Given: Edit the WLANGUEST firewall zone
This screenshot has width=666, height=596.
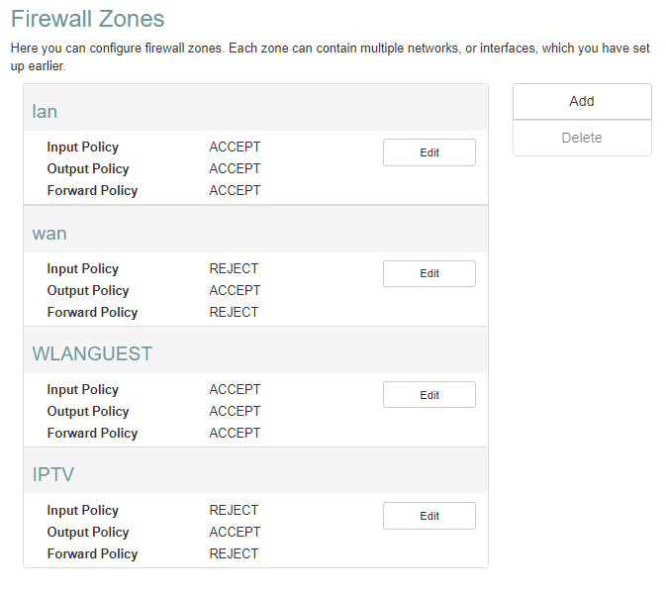Looking at the screenshot, I should pos(429,395).
